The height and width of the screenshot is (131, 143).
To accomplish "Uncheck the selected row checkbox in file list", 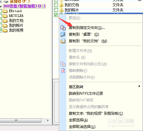I will click(x=56, y=15).
